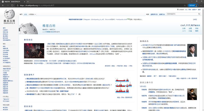Click the not-logged-in user icon
This screenshot has height=111, width=204.
pos(178,9)
